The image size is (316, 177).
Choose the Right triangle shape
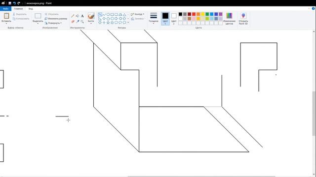tap(100, 19)
